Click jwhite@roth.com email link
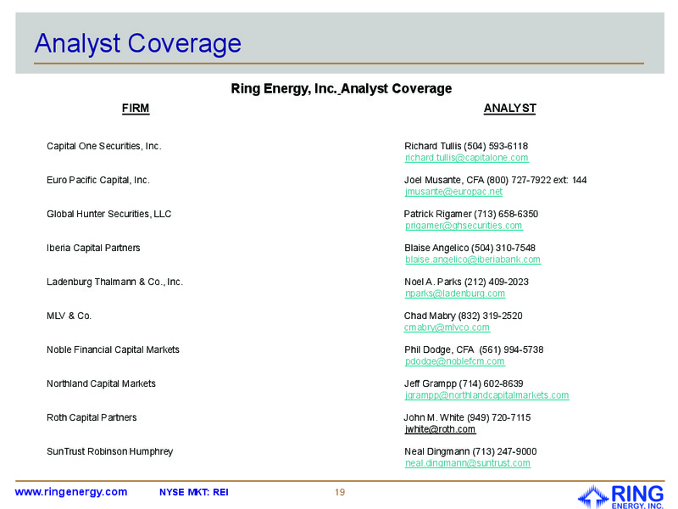This screenshot has width=678, height=509. pyautogui.click(x=440, y=429)
